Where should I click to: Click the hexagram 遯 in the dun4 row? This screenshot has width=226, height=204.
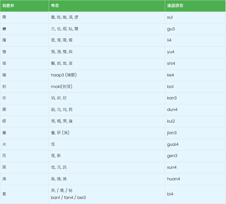[x=4, y=109]
